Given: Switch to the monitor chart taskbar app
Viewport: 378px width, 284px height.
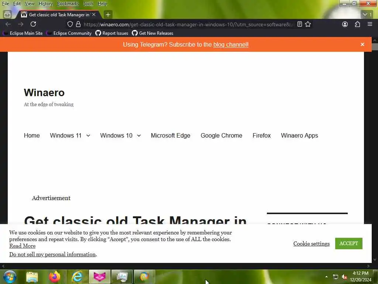Looking at the screenshot, I should [x=122, y=277].
